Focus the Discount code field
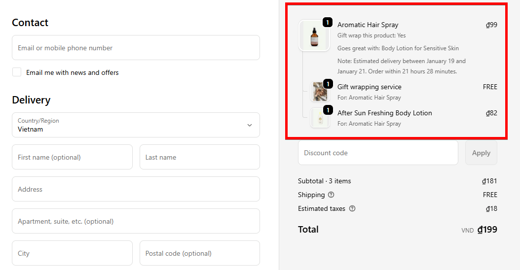 pos(378,153)
